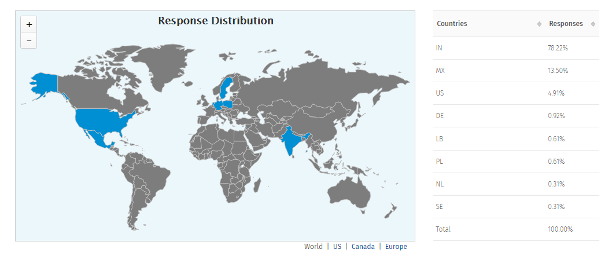Click the DE row showing 0.92%
The height and width of the screenshot is (260, 612).
(x=516, y=116)
